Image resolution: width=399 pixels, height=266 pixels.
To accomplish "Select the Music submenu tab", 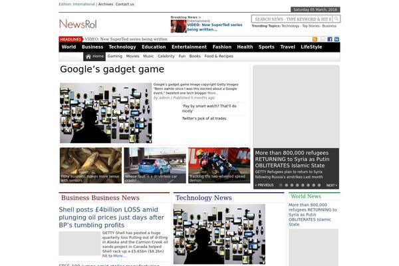I will [148, 57].
